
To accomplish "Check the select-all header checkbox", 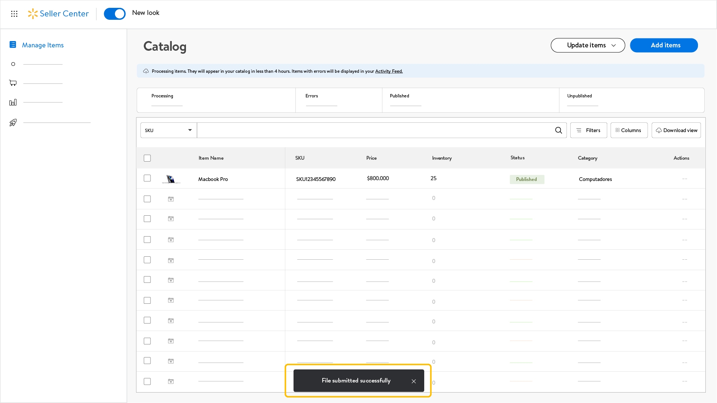I will [147, 158].
